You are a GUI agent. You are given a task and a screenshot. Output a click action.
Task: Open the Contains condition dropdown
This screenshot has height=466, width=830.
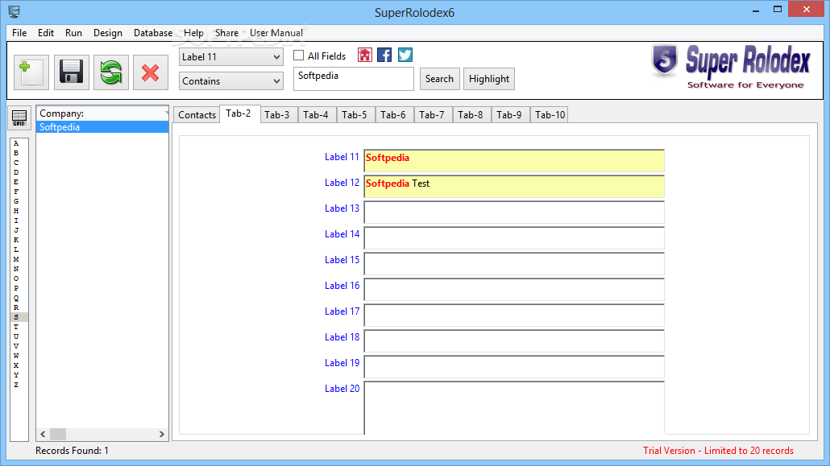[230, 81]
